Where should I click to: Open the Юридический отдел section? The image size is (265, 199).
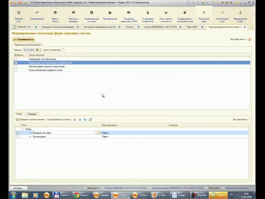(240, 16)
